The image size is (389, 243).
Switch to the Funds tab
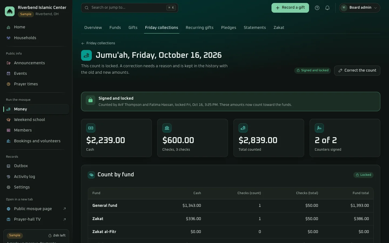pyautogui.click(x=115, y=28)
